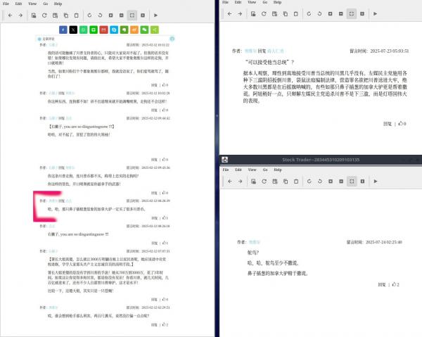Click forward arrow in top-right window toolbar
The height and width of the screenshot is (337, 422).
click(240, 13)
